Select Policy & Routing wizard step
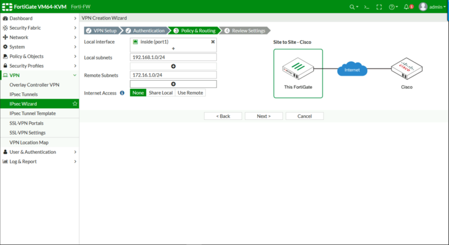Screen dimensions: 449x245 [x=195, y=30]
